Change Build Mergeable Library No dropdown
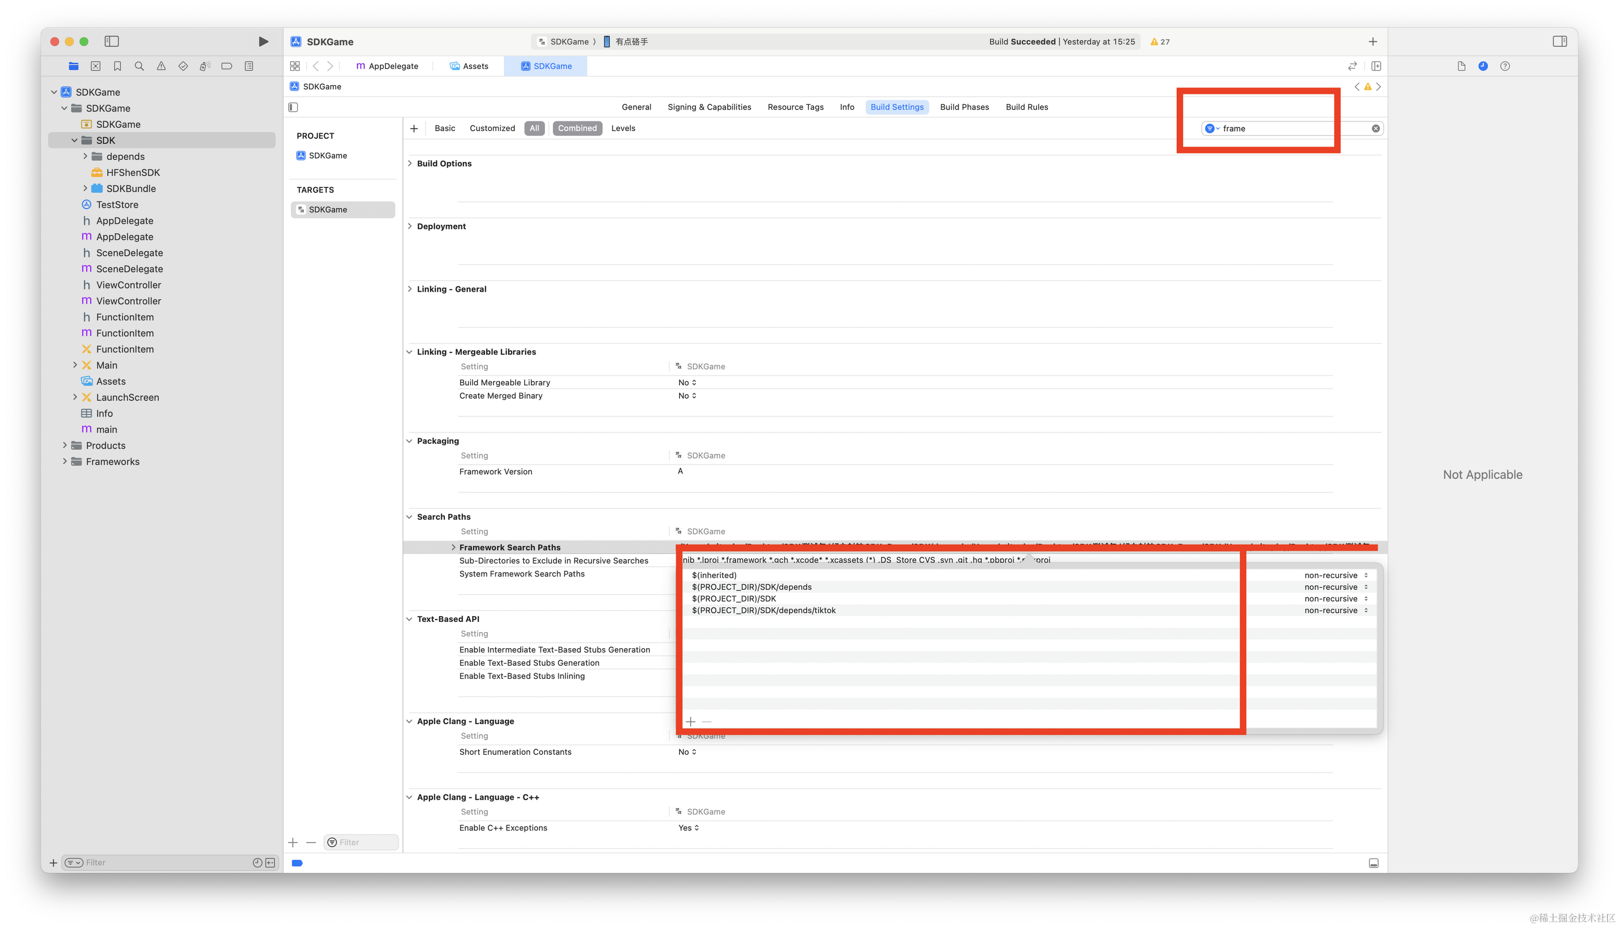1619x927 pixels. pos(687,383)
